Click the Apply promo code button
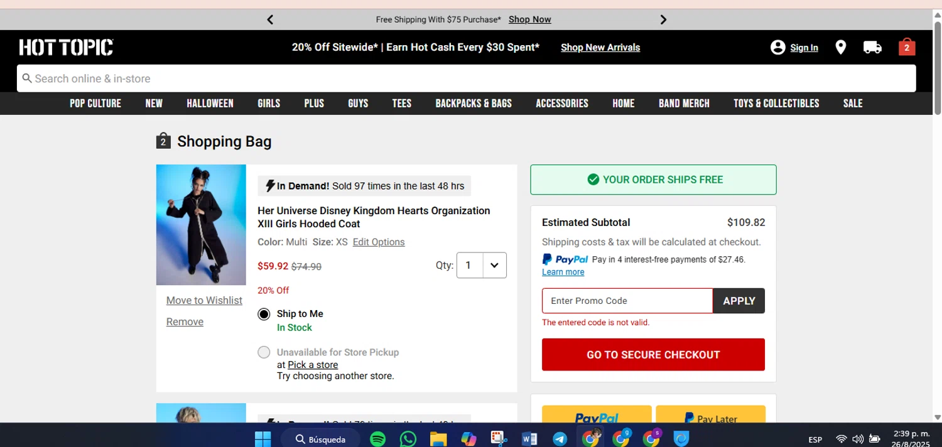The image size is (942, 447). point(739,301)
